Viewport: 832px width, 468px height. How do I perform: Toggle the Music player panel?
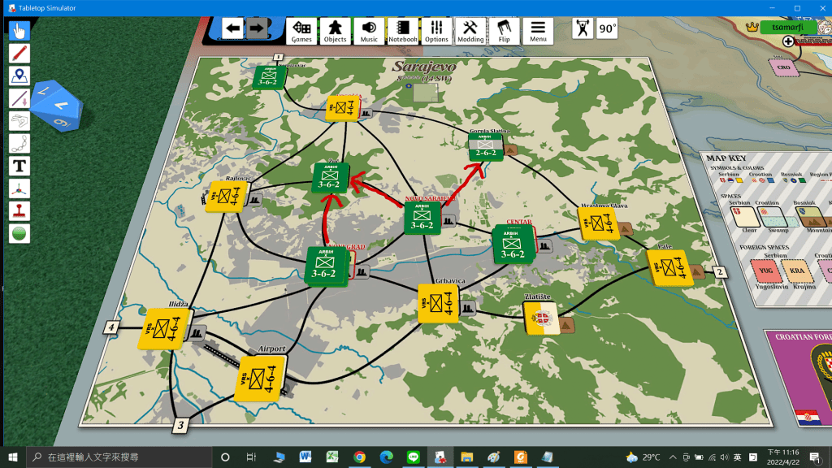[369, 31]
